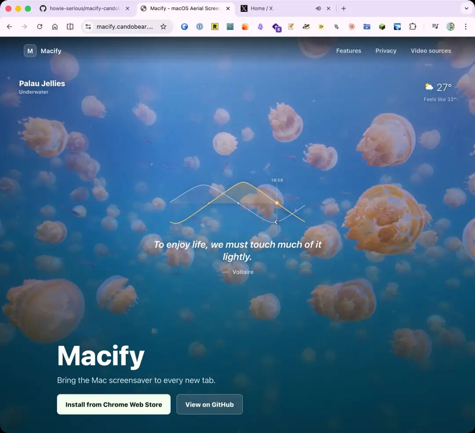Open the Chrome three-dot menu
Viewport: 475px width, 433px height.
click(466, 27)
